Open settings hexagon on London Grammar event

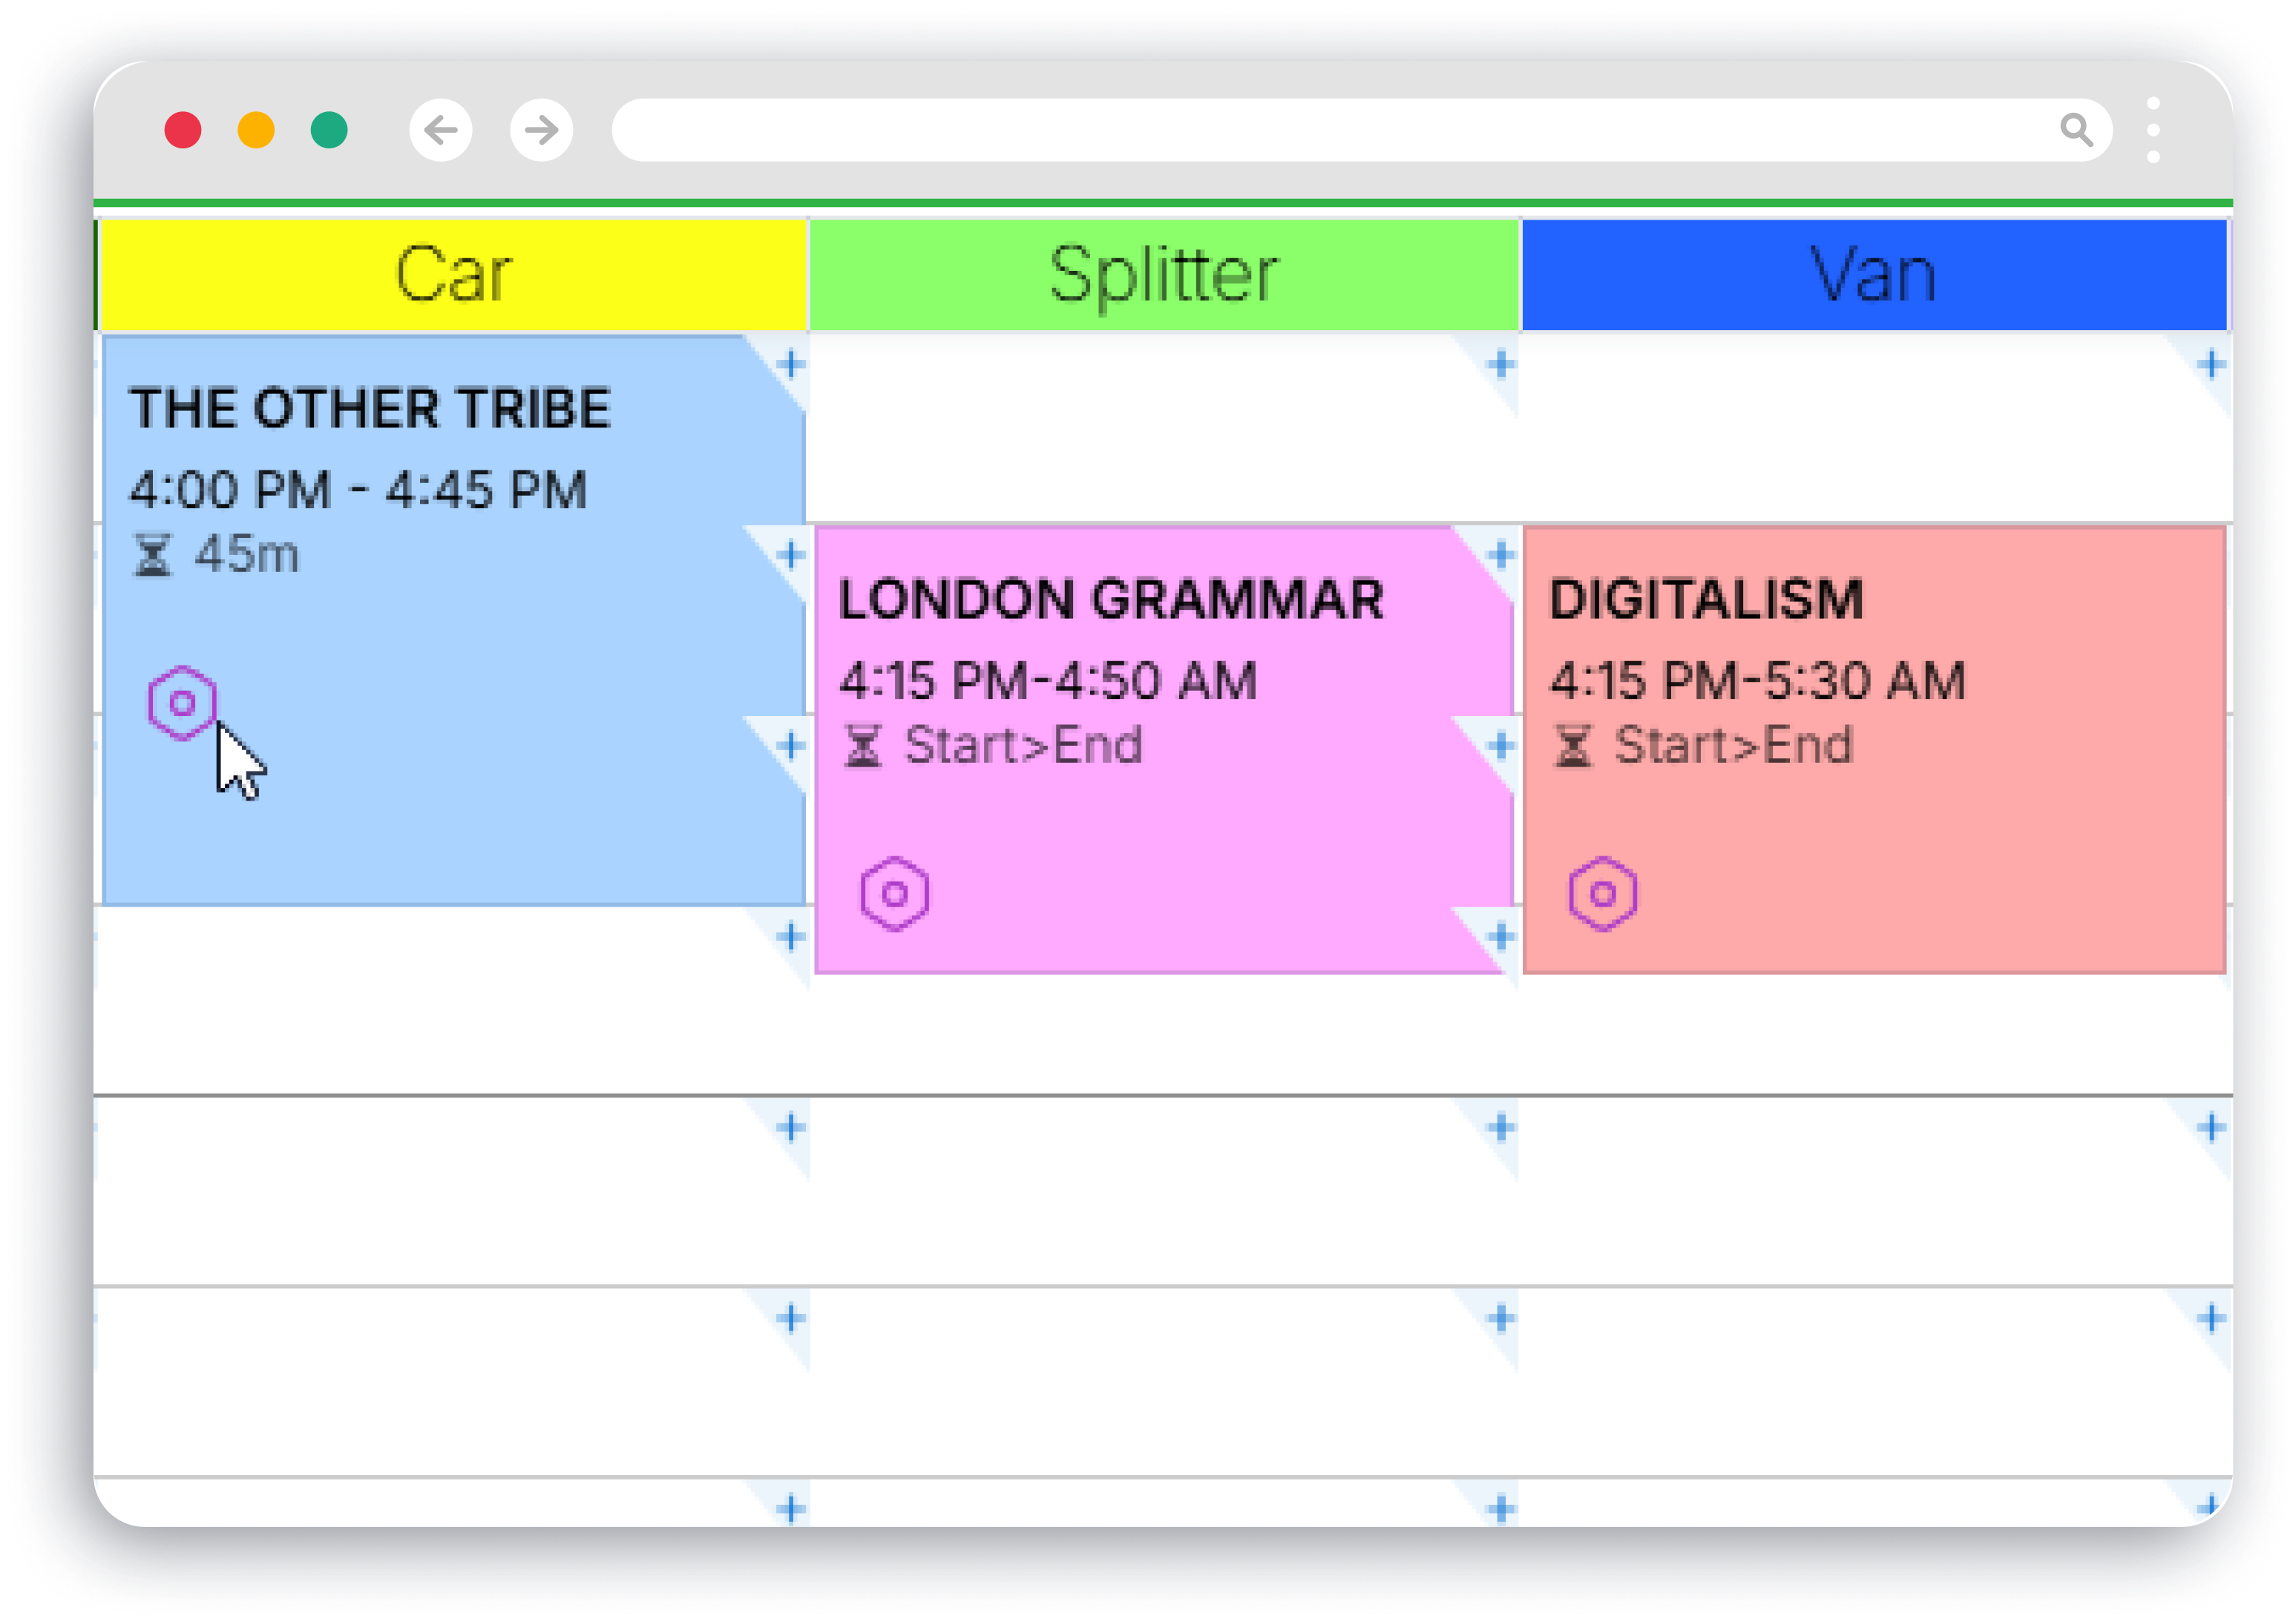pyautogui.click(x=895, y=894)
